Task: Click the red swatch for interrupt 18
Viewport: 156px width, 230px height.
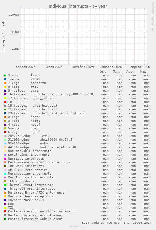Action: coord(5,102)
